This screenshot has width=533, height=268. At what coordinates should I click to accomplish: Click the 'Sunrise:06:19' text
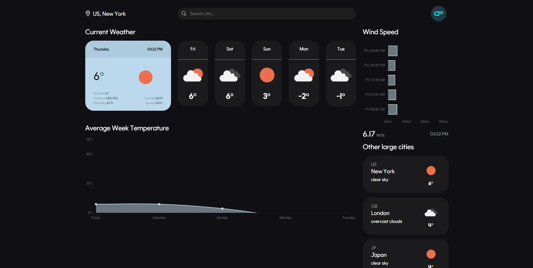[x=153, y=98]
